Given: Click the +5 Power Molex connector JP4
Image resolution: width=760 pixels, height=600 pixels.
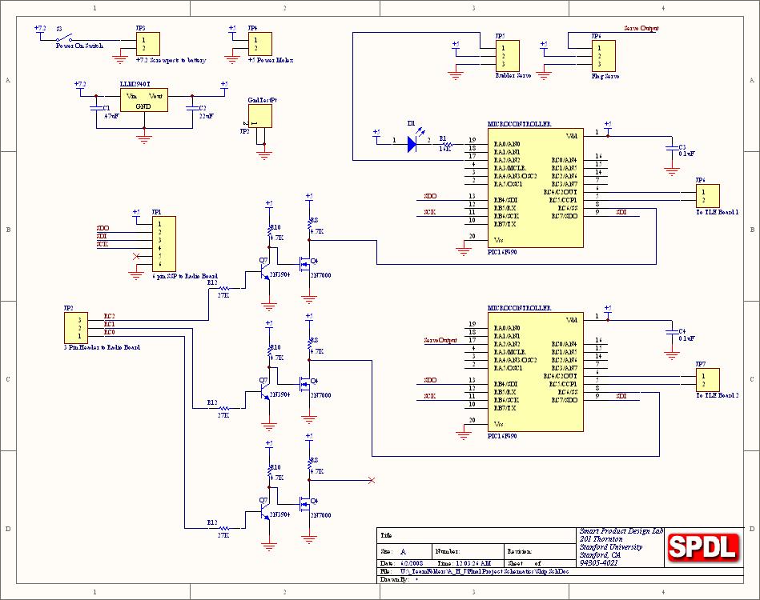Looking at the screenshot, I should click(259, 44).
